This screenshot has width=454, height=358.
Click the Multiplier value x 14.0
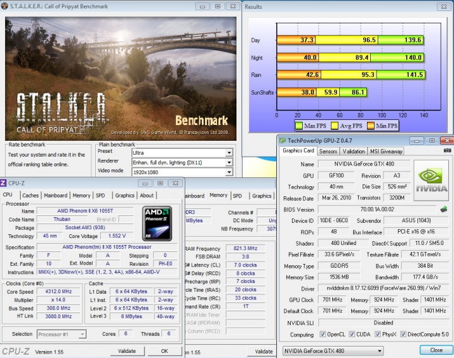(58, 300)
